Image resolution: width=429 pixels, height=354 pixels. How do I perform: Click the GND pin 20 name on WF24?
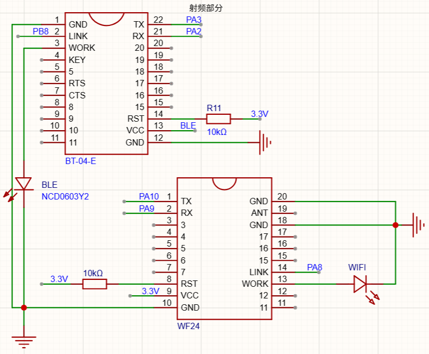point(259,201)
